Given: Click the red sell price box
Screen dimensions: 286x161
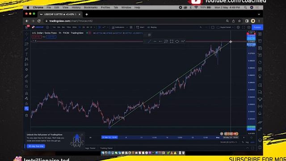Looking at the screenshot, I should pyautogui.click(x=37, y=37).
